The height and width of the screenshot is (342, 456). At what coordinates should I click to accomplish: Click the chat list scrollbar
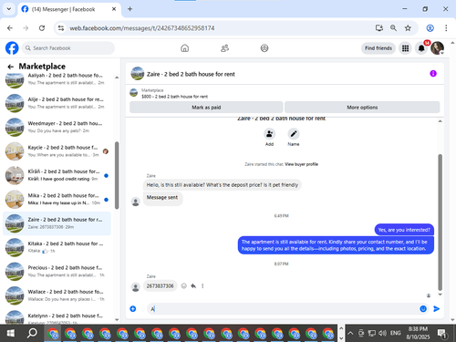[117, 175]
